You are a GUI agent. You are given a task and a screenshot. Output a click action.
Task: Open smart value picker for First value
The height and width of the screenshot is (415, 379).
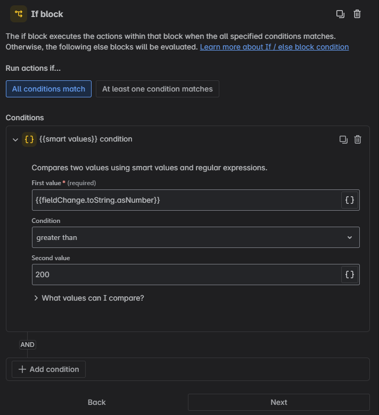point(350,200)
